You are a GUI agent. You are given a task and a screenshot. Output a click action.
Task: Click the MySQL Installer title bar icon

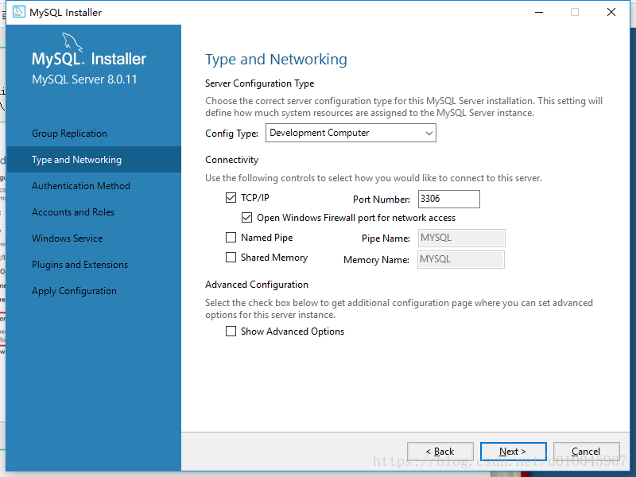click(x=18, y=12)
